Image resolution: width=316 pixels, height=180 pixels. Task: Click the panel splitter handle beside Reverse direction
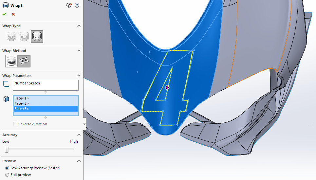[x=84, y=124]
